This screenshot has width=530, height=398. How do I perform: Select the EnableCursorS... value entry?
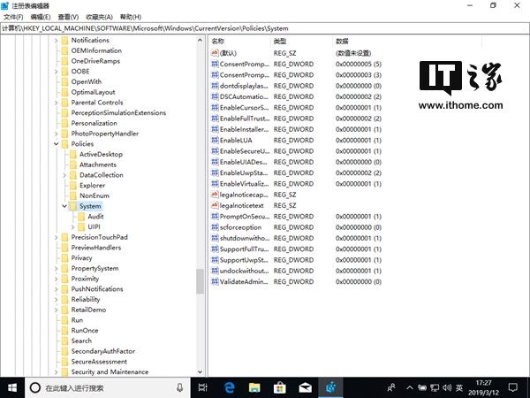[x=244, y=108]
